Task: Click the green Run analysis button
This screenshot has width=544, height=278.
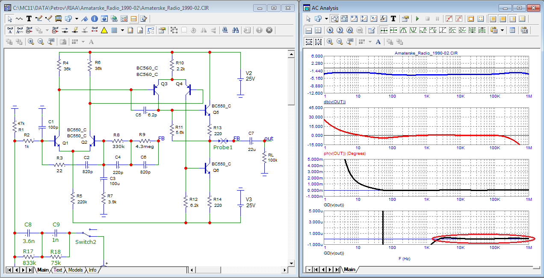Action: (x=417, y=19)
